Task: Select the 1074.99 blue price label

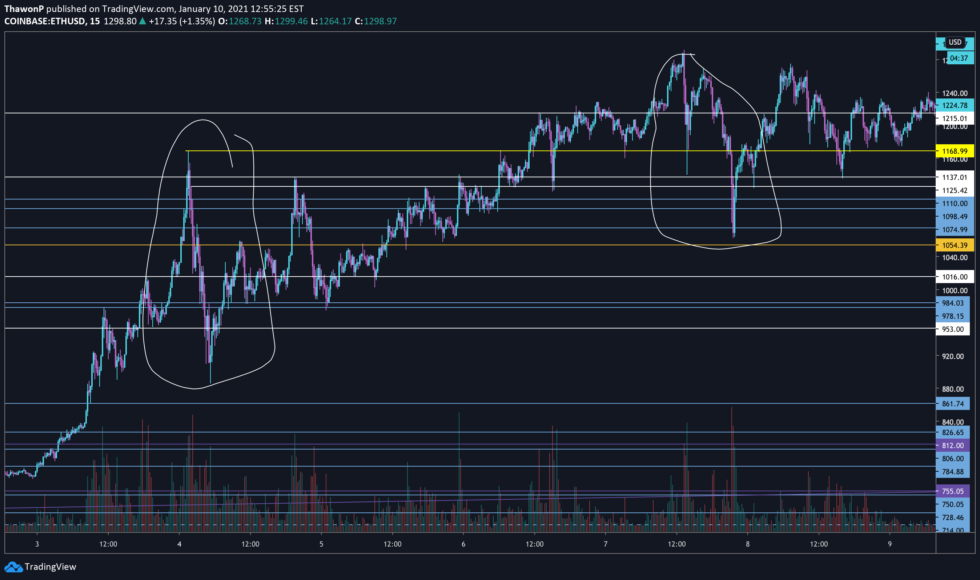Action: click(955, 230)
